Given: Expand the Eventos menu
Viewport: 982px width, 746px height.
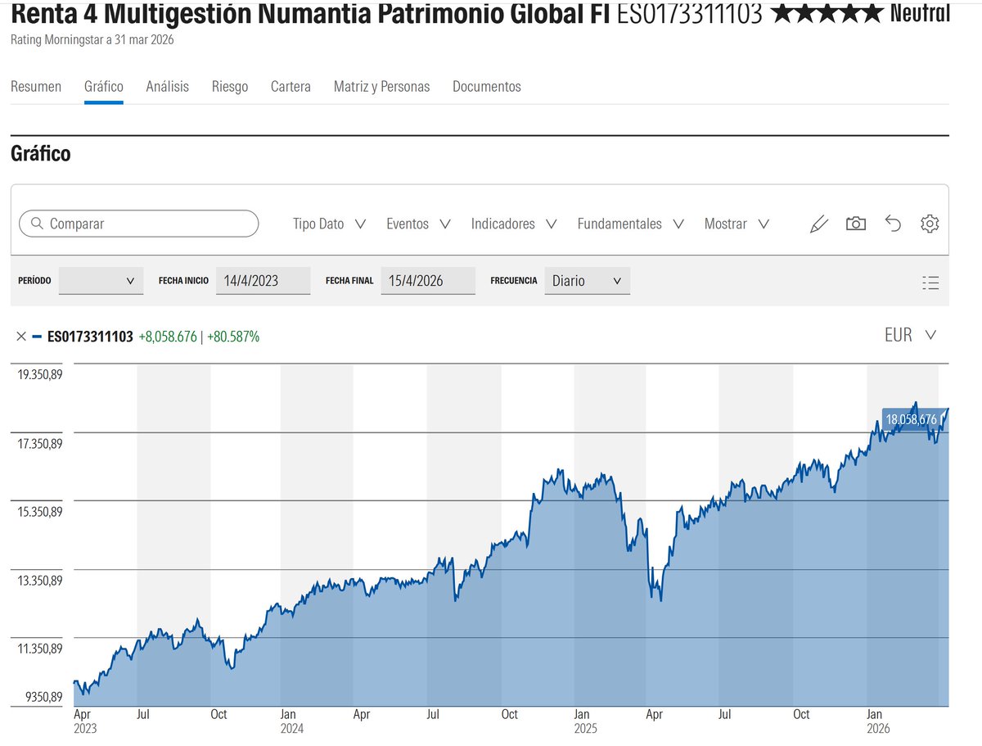Looking at the screenshot, I should 418,224.
